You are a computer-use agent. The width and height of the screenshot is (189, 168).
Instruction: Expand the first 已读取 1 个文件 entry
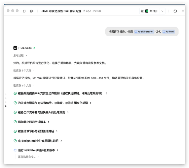(24, 71)
